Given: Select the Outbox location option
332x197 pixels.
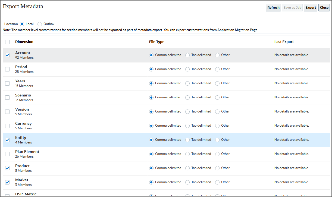Looking at the screenshot, I should pos(40,24).
